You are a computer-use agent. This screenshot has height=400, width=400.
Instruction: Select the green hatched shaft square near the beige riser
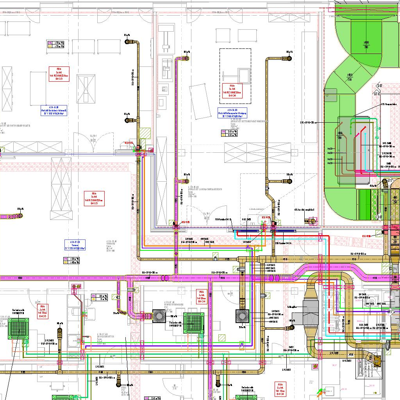tap(145, 133)
